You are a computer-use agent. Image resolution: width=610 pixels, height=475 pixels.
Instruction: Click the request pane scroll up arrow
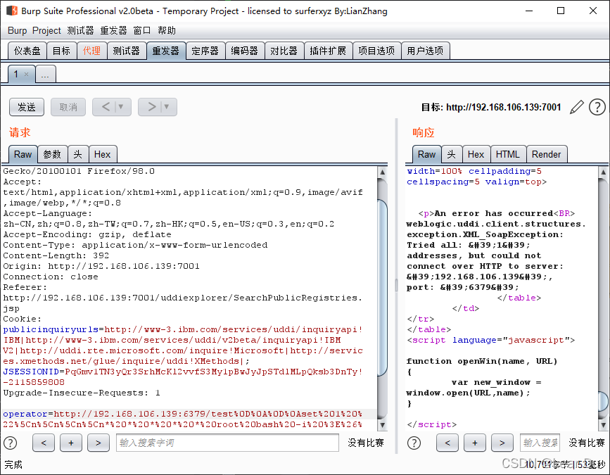(x=383, y=172)
